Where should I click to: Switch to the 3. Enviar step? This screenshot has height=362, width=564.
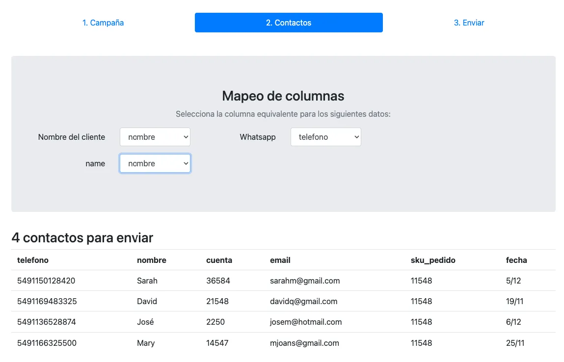pos(469,23)
